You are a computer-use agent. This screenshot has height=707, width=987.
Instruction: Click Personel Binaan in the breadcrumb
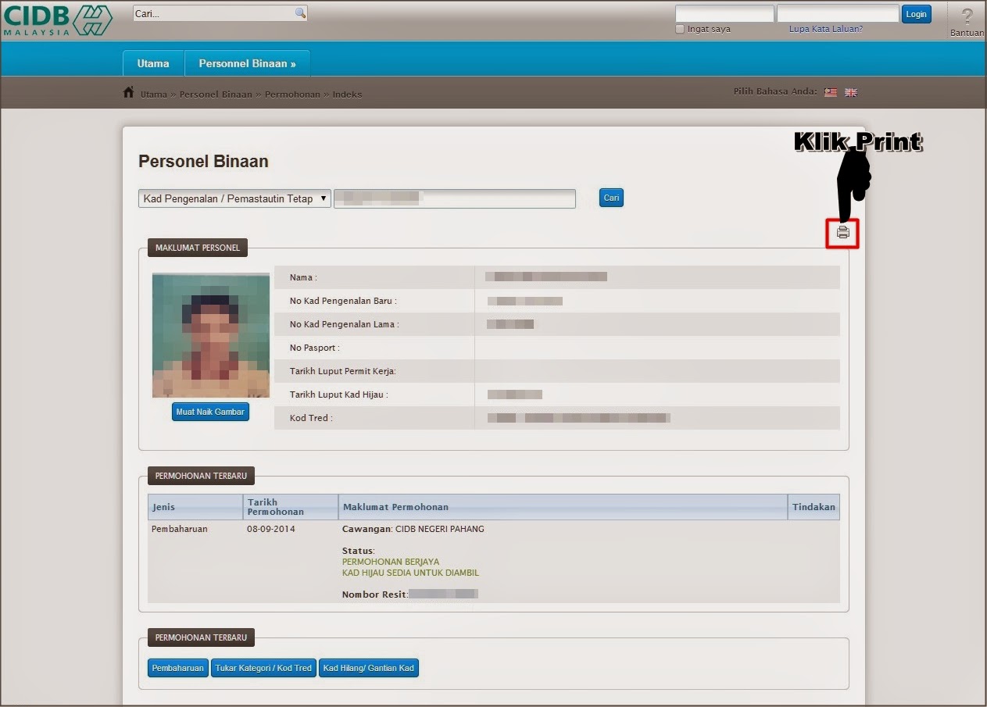(x=216, y=94)
